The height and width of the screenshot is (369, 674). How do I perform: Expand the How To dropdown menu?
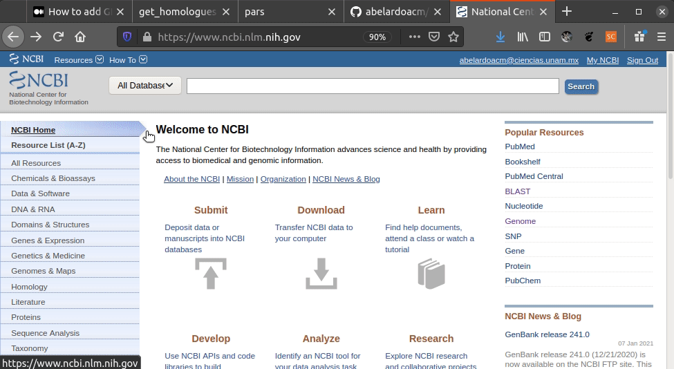pos(128,60)
